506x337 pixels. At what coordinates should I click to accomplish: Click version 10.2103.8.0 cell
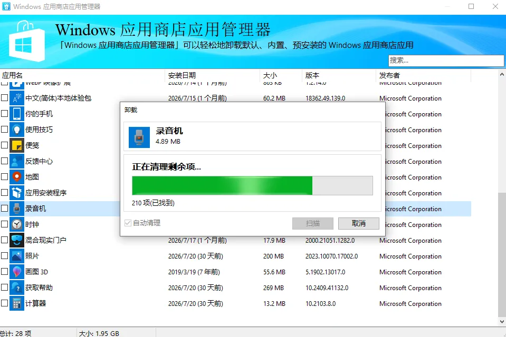(x=320, y=304)
